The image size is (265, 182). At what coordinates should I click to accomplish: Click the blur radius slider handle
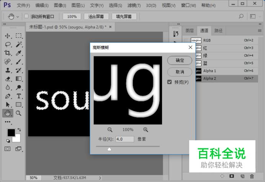click(x=110, y=149)
